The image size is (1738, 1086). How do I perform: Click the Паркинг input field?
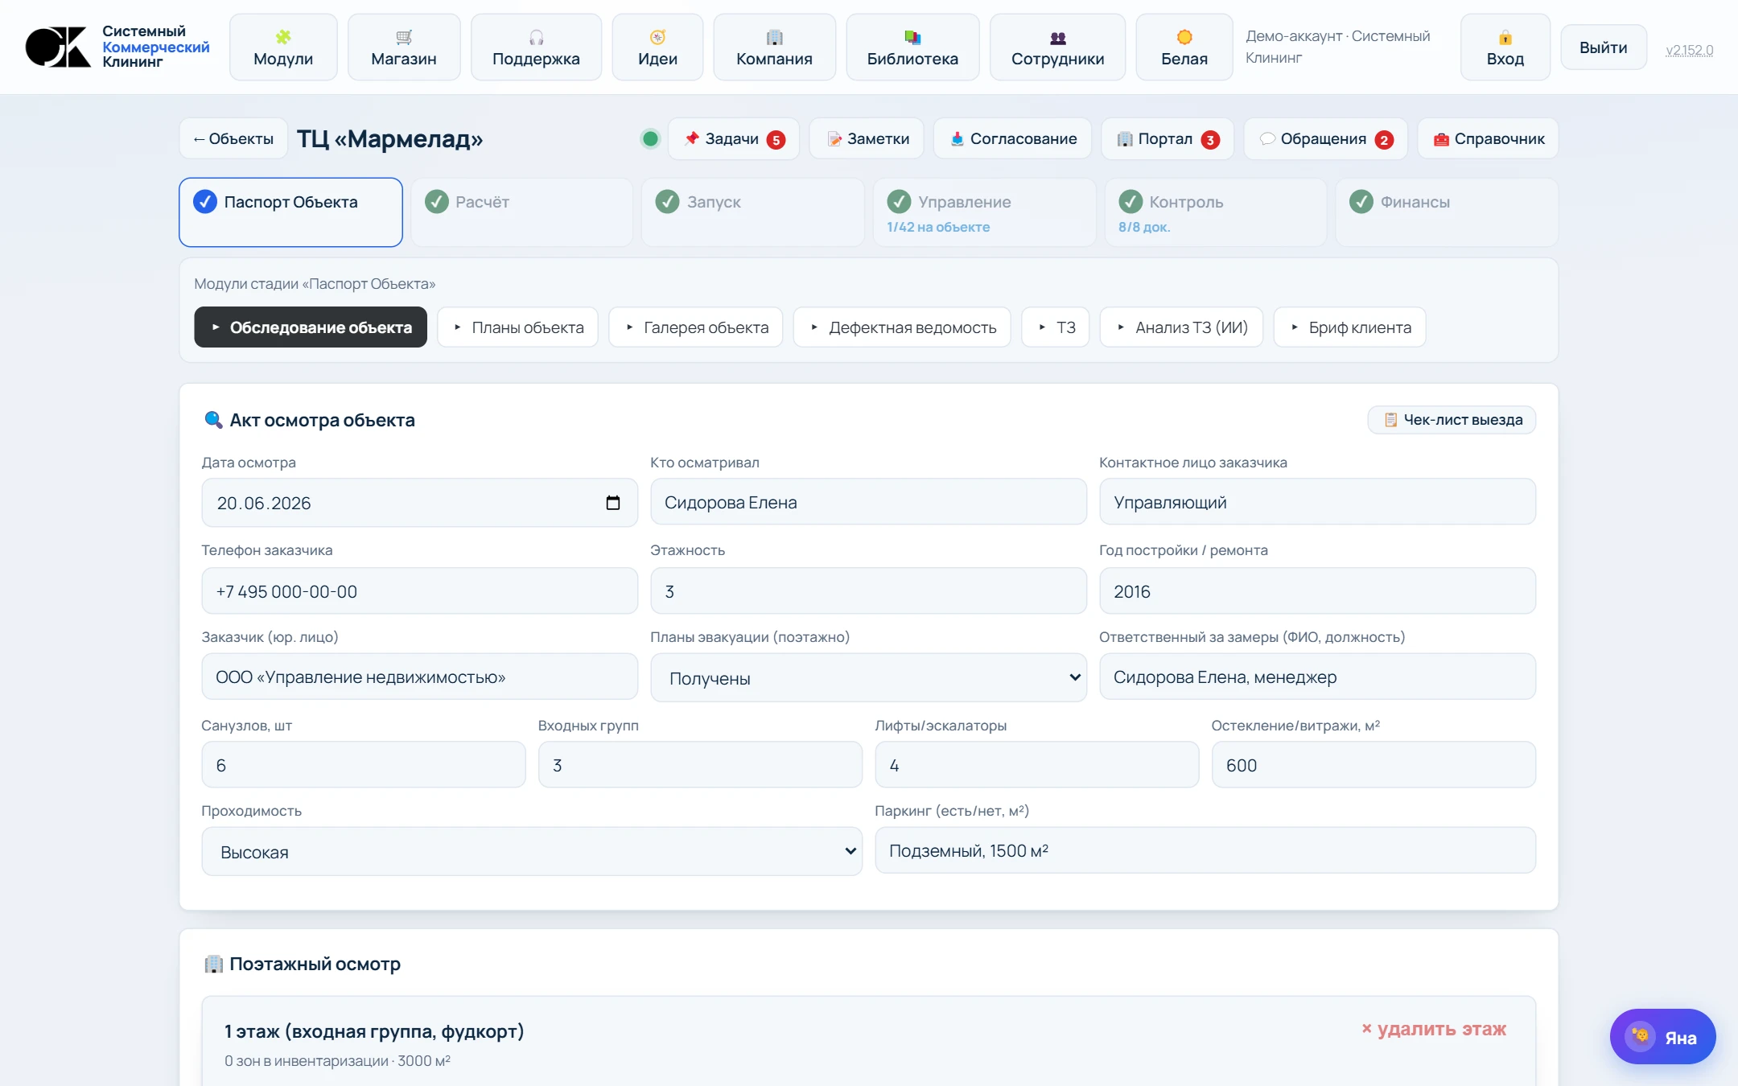(1205, 850)
